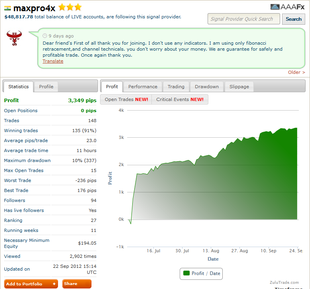
Task: Select the Profit chart tab
Action: coord(112,87)
